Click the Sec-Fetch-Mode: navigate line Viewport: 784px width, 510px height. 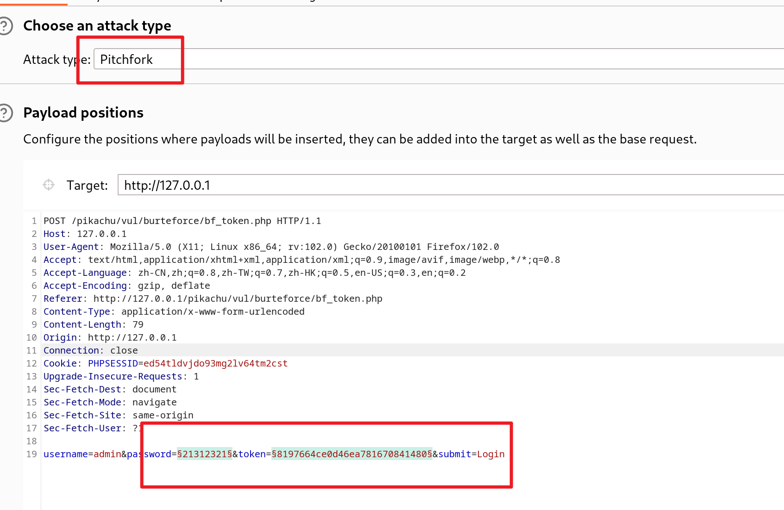click(110, 402)
